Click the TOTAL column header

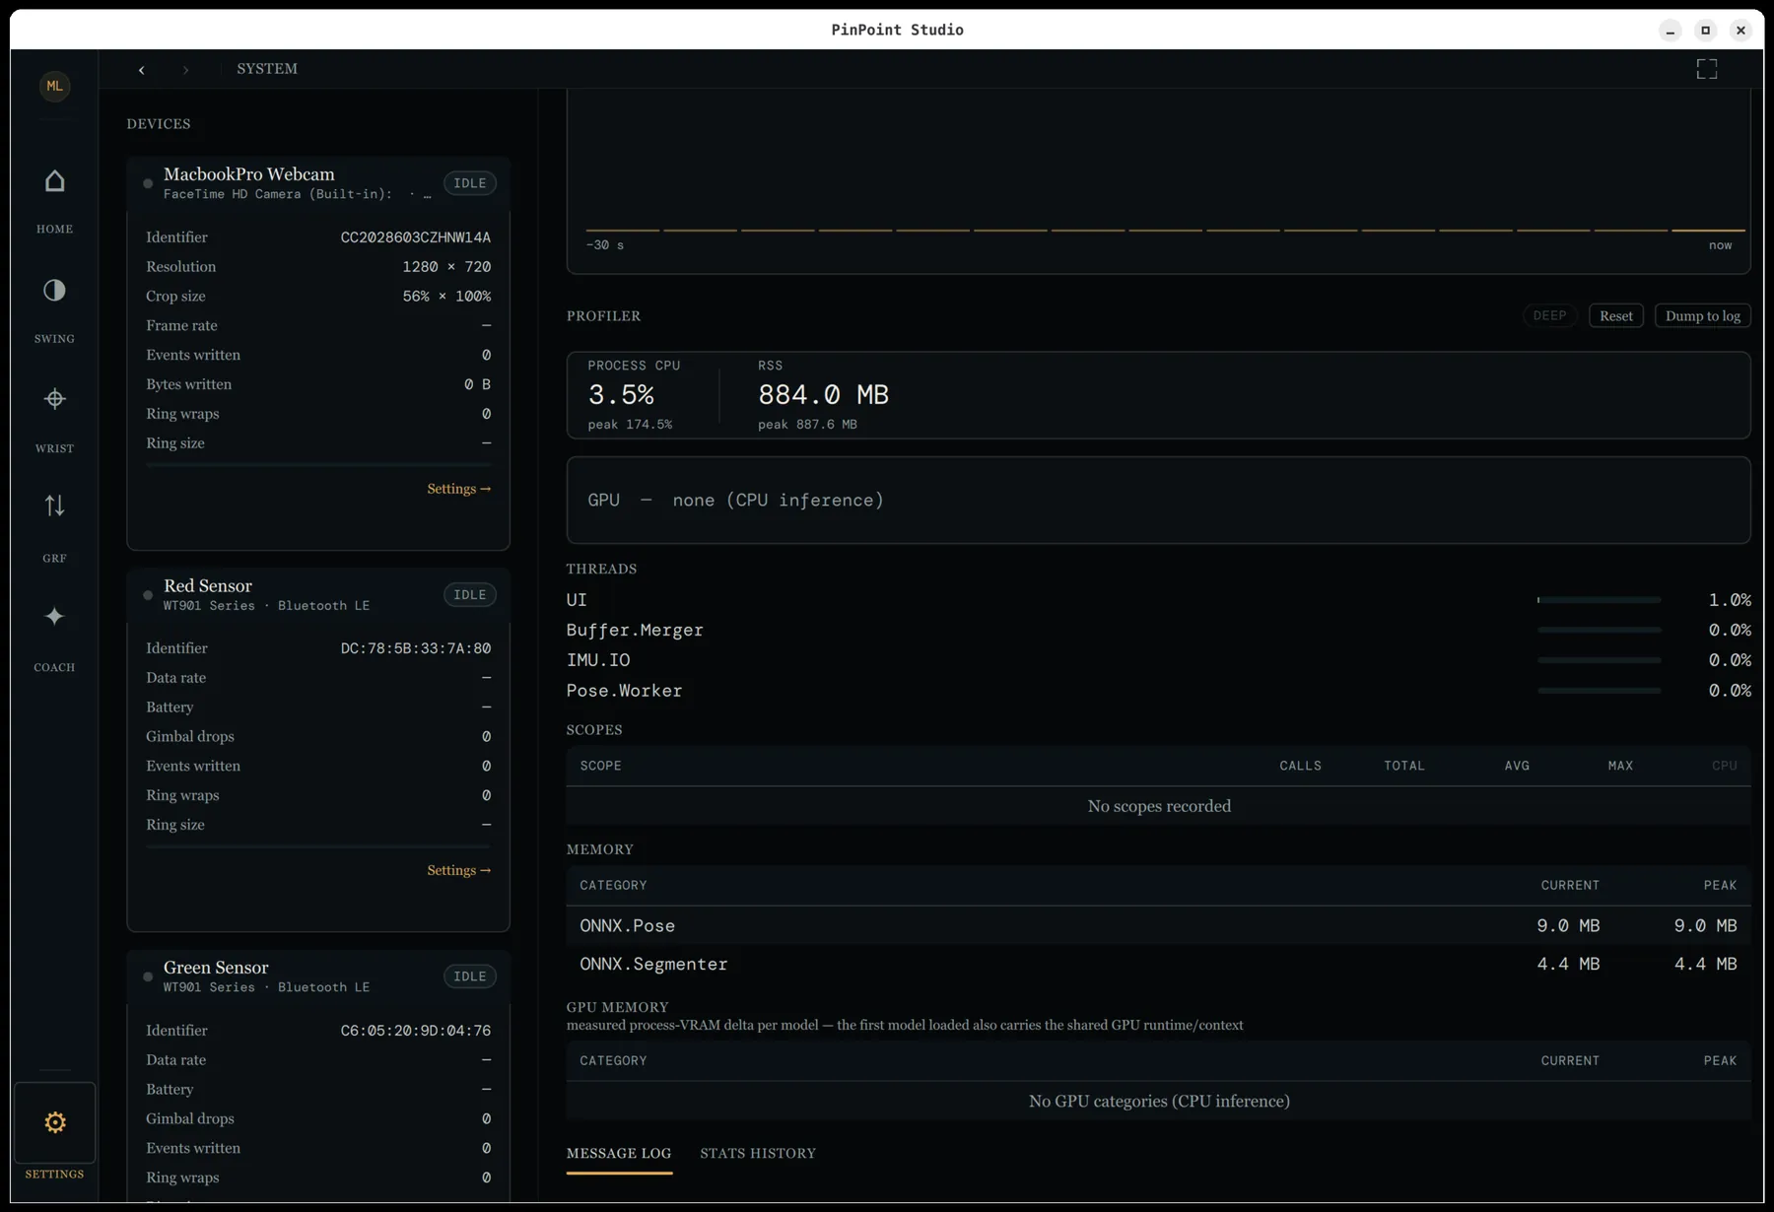tap(1403, 766)
